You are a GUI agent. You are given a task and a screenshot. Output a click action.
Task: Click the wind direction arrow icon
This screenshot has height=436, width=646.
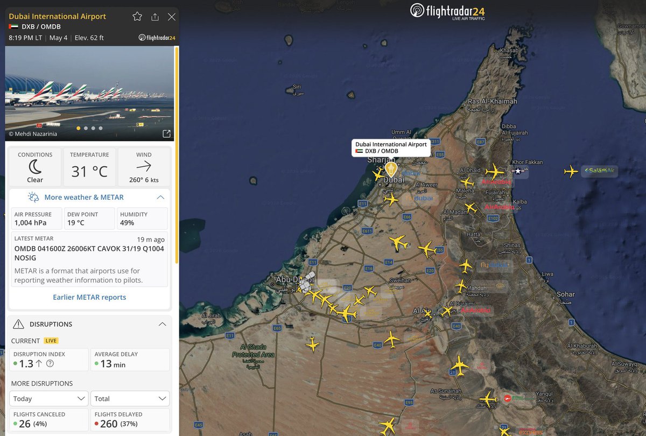tap(144, 166)
